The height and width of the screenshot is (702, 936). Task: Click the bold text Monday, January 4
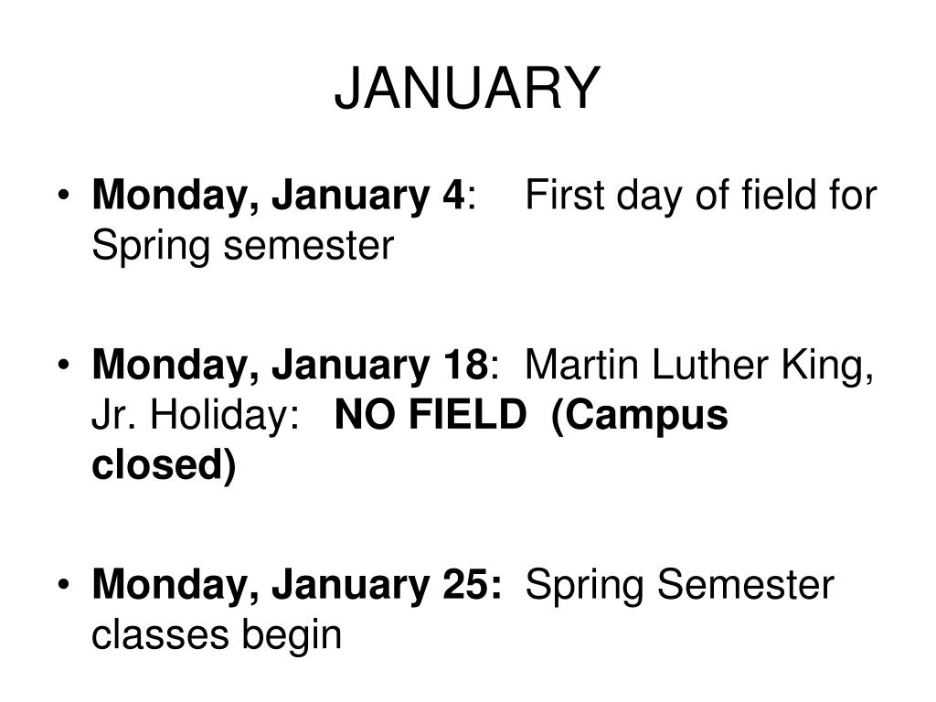[x=278, y=197]
